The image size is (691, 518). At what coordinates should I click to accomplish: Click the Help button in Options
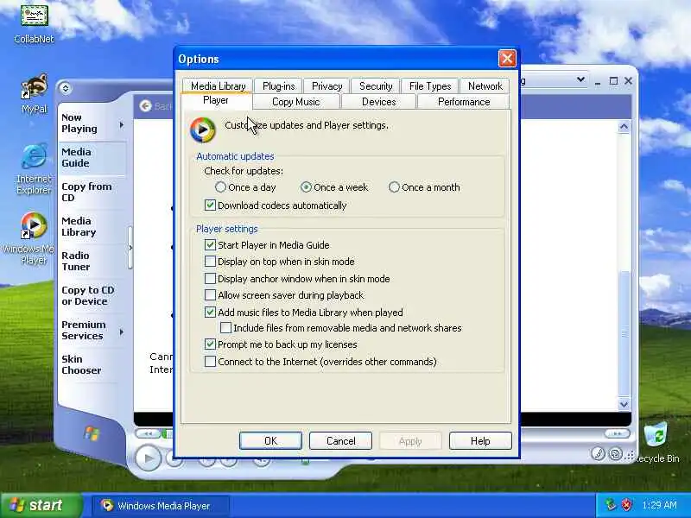point(480,441)
